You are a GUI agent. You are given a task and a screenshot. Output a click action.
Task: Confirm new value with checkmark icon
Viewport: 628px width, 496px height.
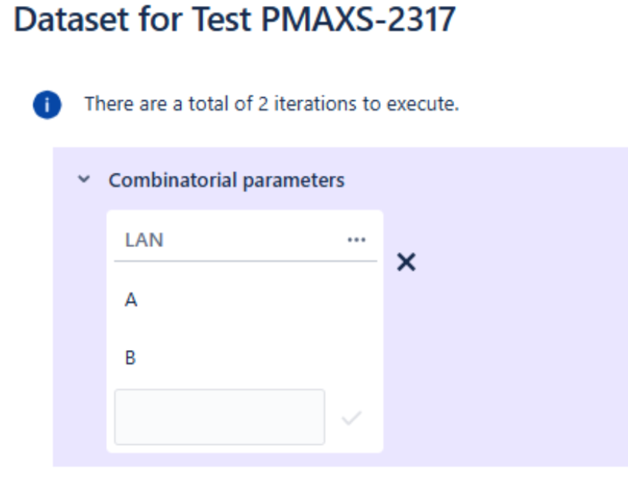(x=351, y=418)
